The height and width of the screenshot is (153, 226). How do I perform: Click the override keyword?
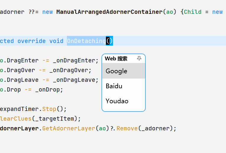pos(32,41)
